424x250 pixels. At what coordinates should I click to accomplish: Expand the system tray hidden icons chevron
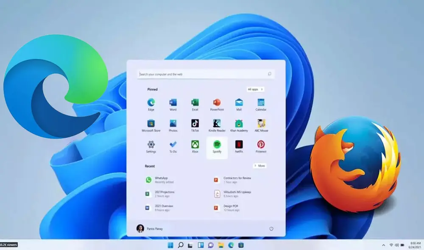[384, 244]
